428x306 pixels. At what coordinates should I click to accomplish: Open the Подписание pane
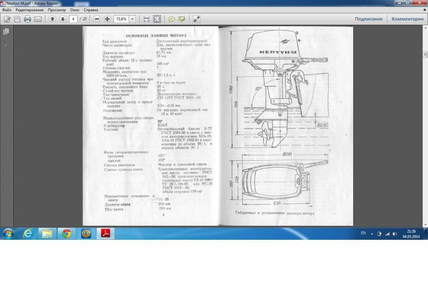tap(369, 19)
